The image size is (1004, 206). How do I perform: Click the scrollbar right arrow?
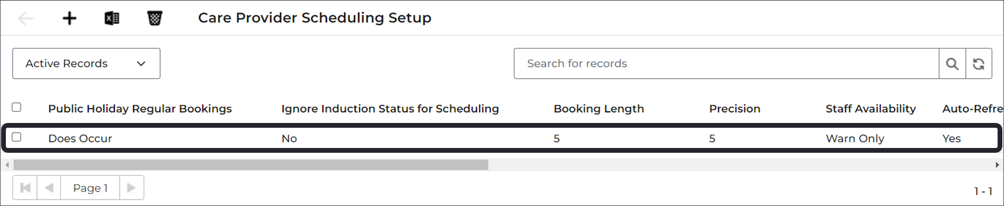(997, 165)
